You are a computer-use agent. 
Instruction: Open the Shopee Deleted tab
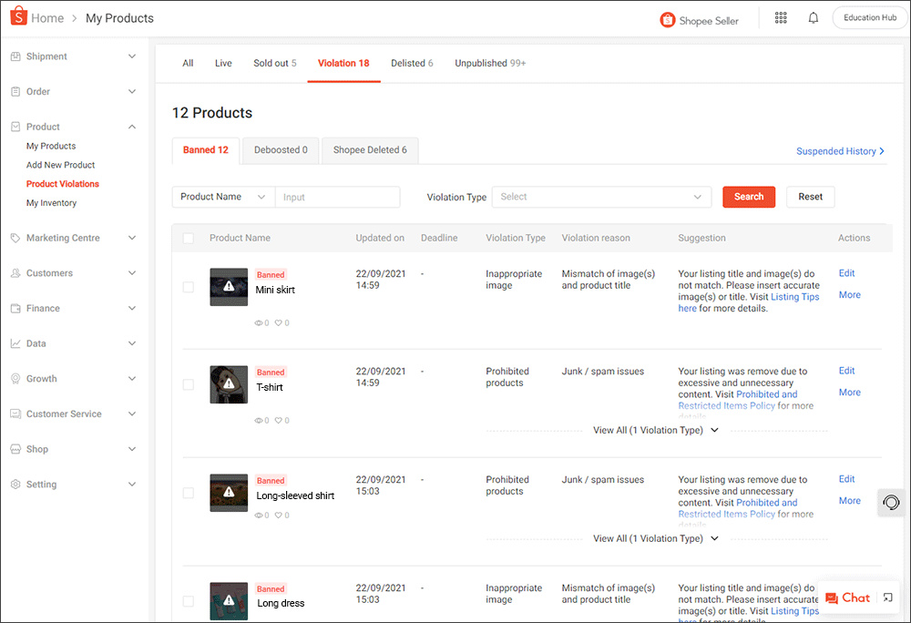(369, 149)
